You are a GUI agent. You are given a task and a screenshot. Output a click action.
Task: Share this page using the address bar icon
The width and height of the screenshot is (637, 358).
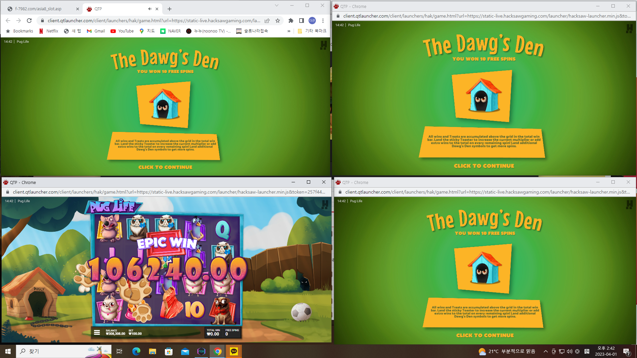267,21
